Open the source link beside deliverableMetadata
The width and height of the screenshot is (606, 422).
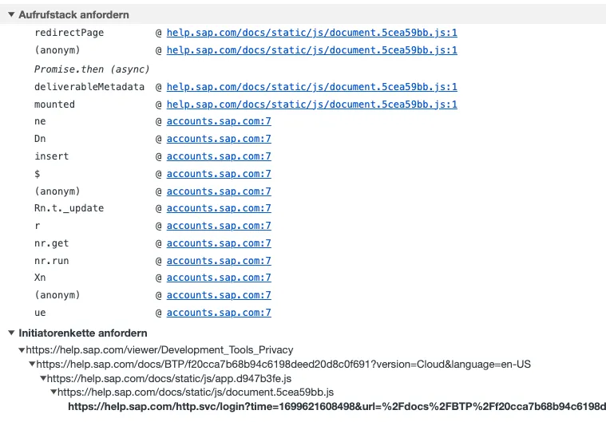[311, 87]
